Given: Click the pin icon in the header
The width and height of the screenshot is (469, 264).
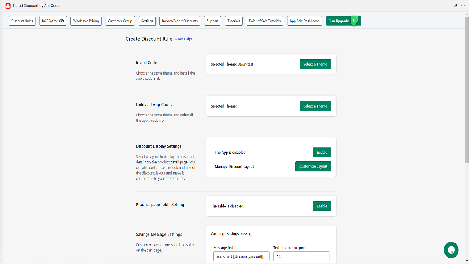Looking at the screenshot, I should point(456,6).
